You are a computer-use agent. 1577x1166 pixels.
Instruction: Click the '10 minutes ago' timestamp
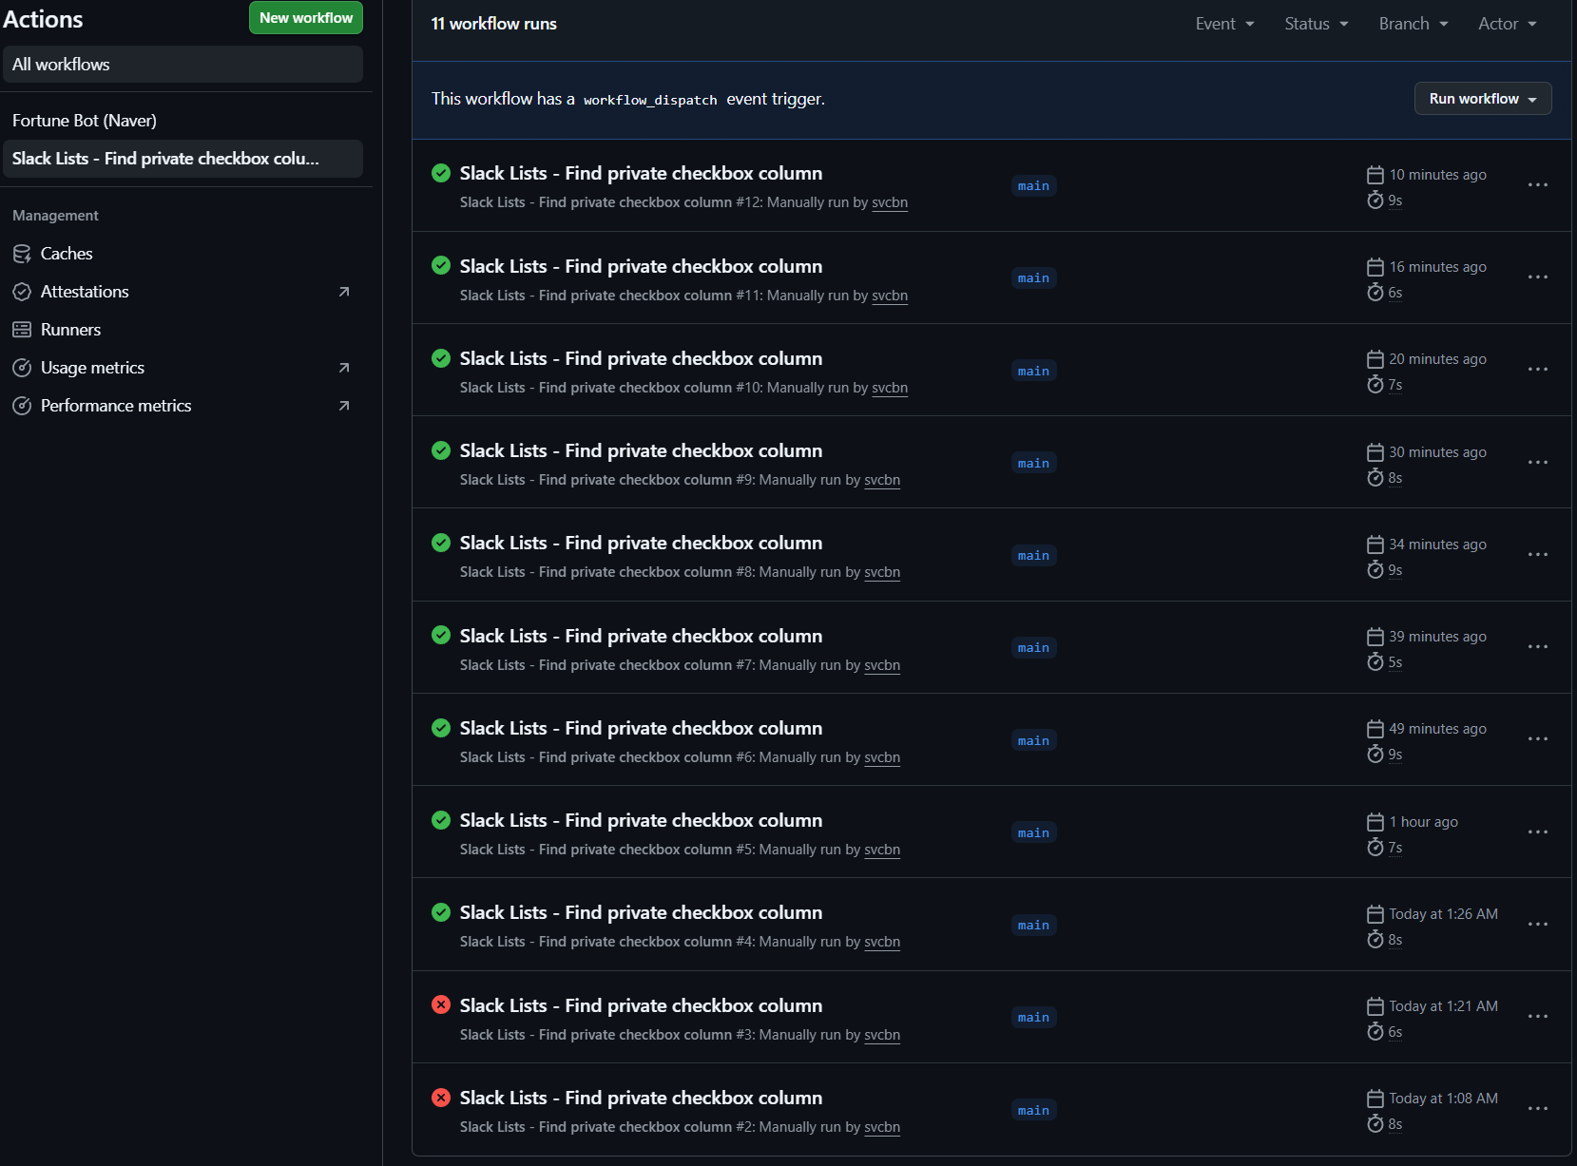coord(1437,175)
